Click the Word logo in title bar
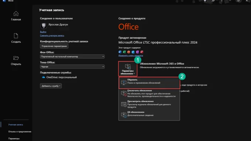Image resolution: width=251 pixels, height=141 pixels. [4, 1]
